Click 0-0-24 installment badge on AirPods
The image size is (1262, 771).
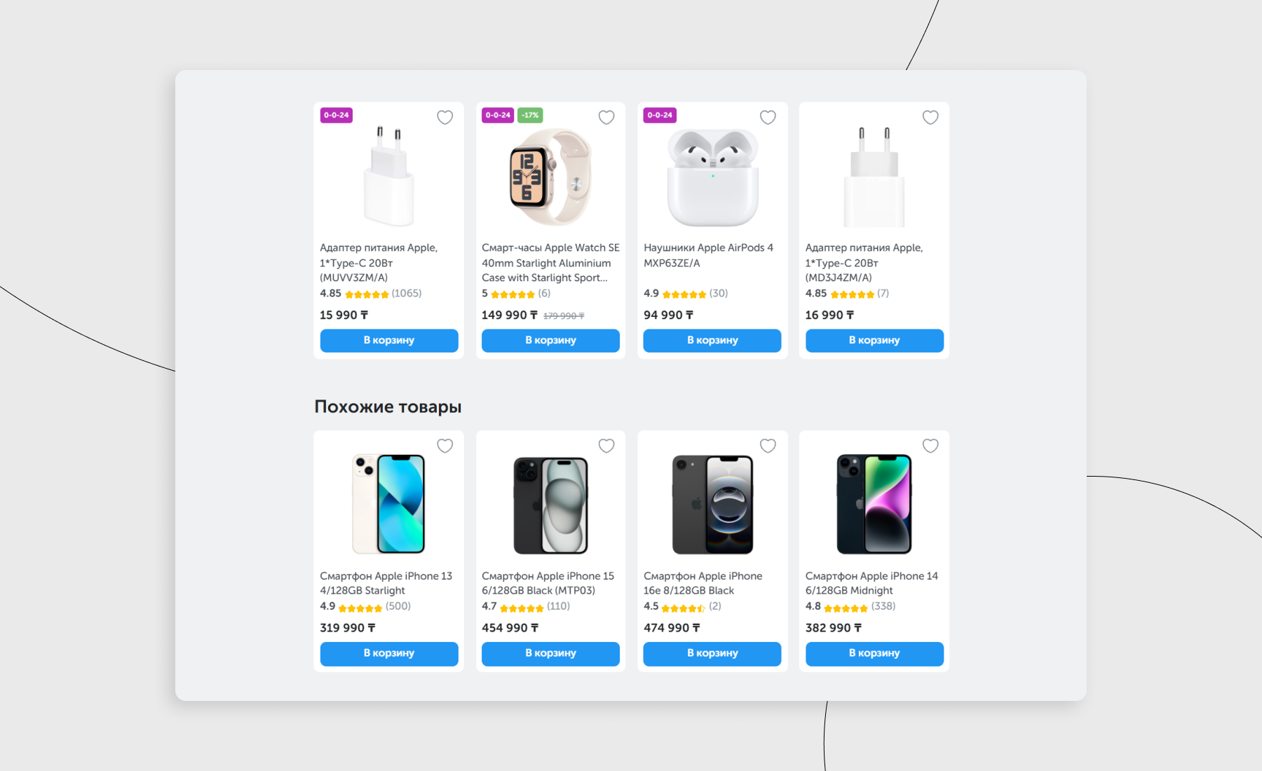tap(660, 115)
